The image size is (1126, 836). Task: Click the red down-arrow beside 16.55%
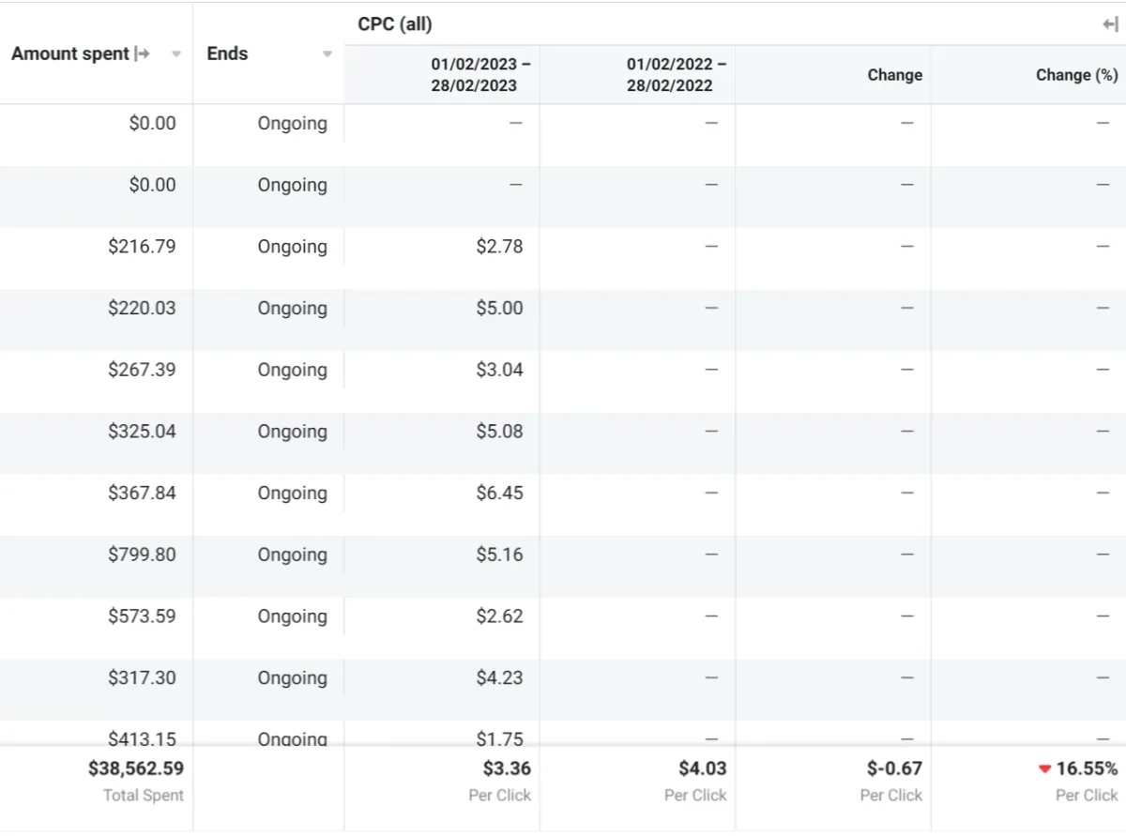[x=1044, y=769]
